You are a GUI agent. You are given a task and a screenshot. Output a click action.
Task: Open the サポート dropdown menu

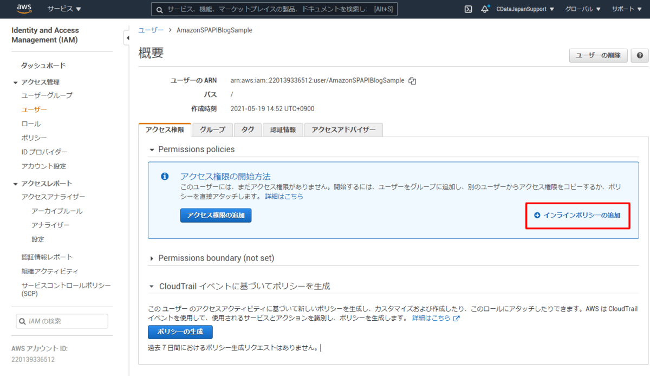click(627, 9)
